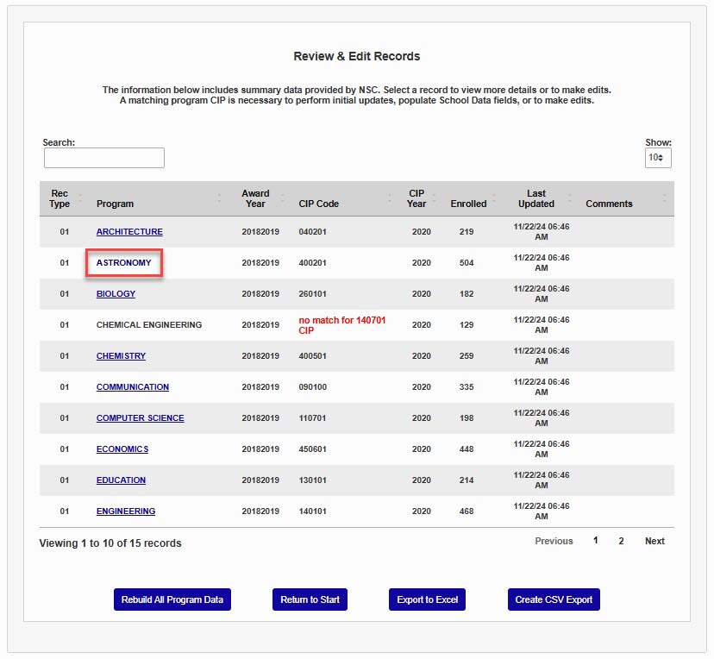The height and width of the screenshot is (659, 714).
Task: Click the Next pagination link
Action: pyautogui.click(x=654, y=542)
